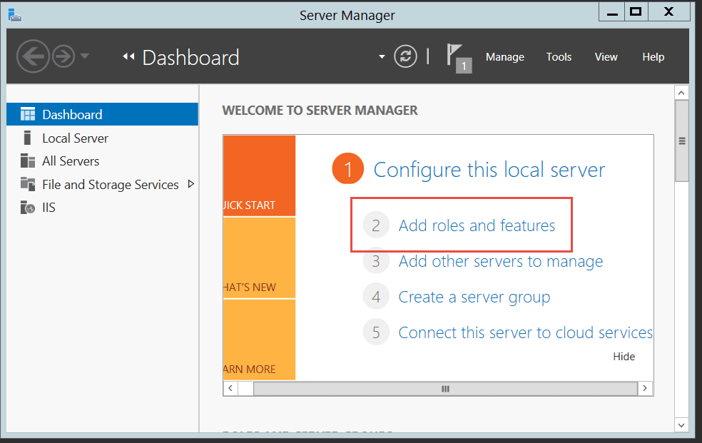
Task: Expand the File and Storage Services arrow
Action: coord(191,184)
